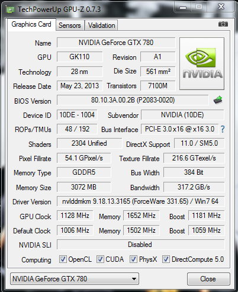Click the Default Clock value 1006 MHz

pyautogui.click(x=75, y=230)
